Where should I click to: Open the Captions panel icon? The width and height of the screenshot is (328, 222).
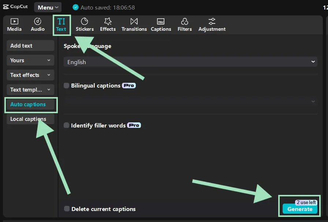(x=161, y=22)
